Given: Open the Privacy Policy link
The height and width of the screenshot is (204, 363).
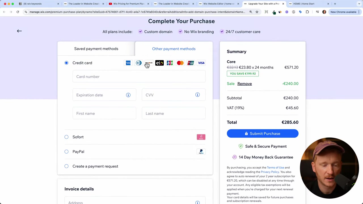Looking at the screenshot, I should tap(270, 172).
